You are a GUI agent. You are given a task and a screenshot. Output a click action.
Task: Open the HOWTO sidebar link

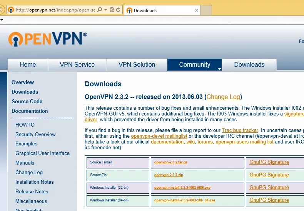(25, 125)
